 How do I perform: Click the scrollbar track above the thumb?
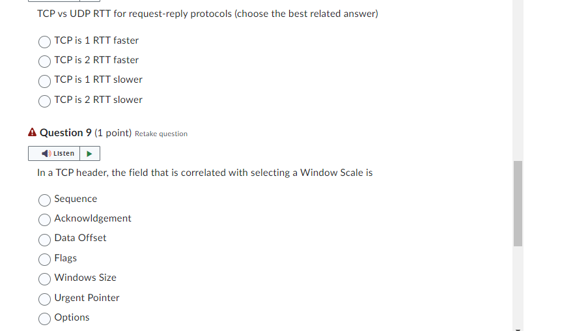(518, 80)
